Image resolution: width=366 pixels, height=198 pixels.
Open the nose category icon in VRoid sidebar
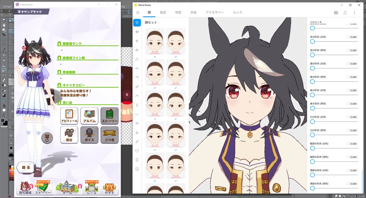point(137,105)
